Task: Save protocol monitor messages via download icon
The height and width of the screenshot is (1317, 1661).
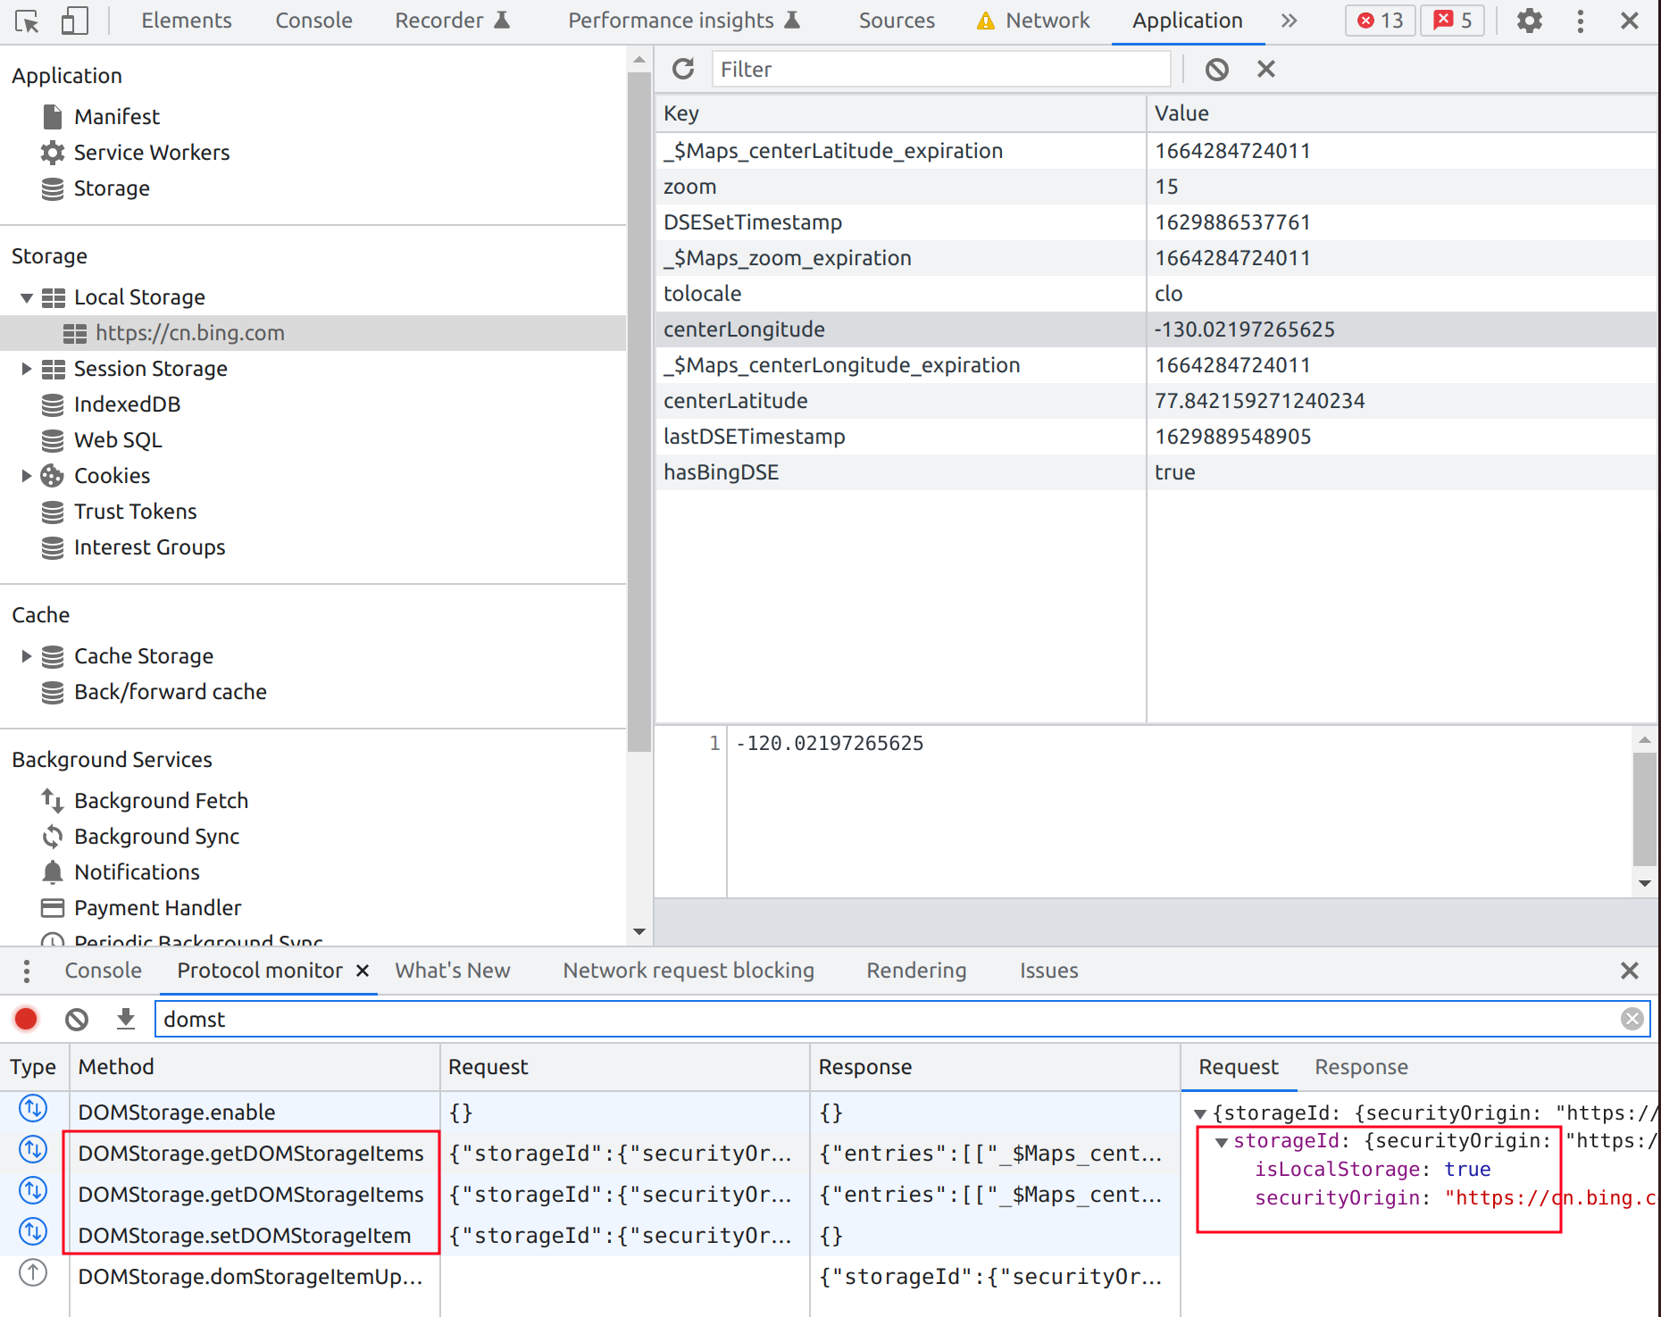Action: (125, 1019)
